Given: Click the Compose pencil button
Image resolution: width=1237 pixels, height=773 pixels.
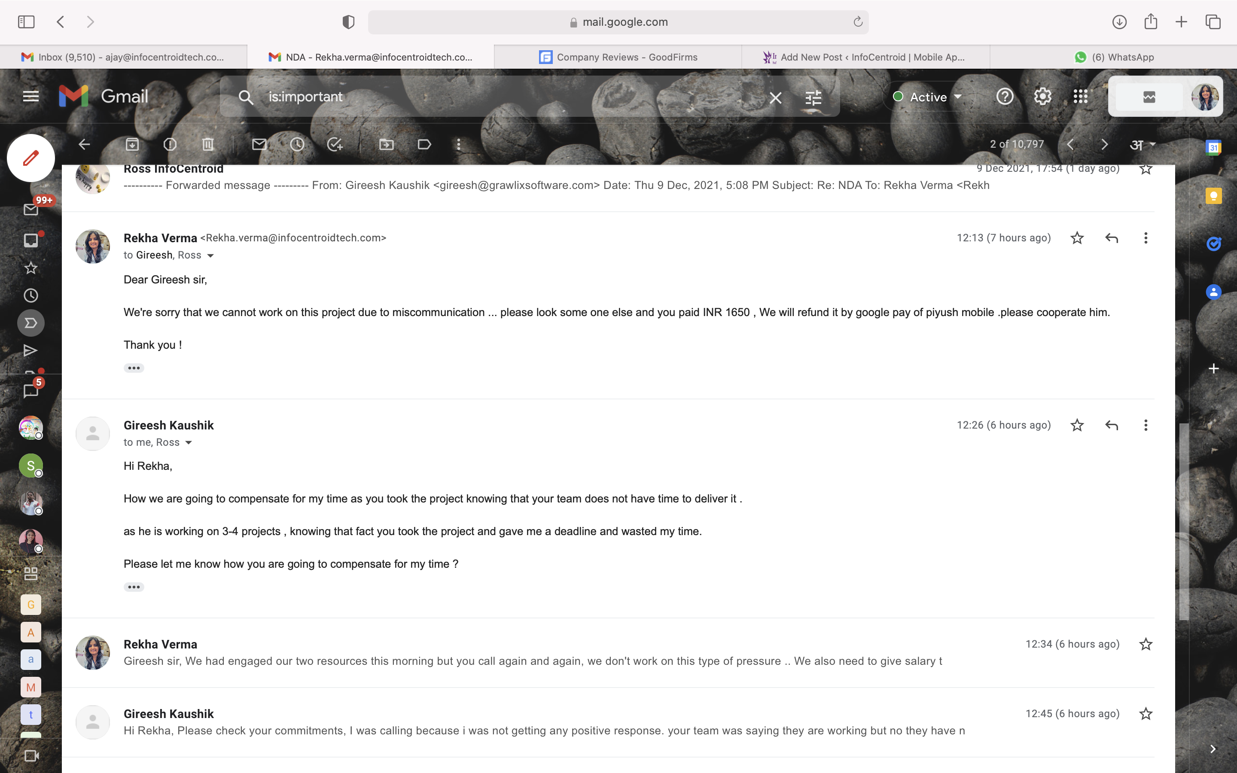Looking at the screenshot, I should (30, 158).
